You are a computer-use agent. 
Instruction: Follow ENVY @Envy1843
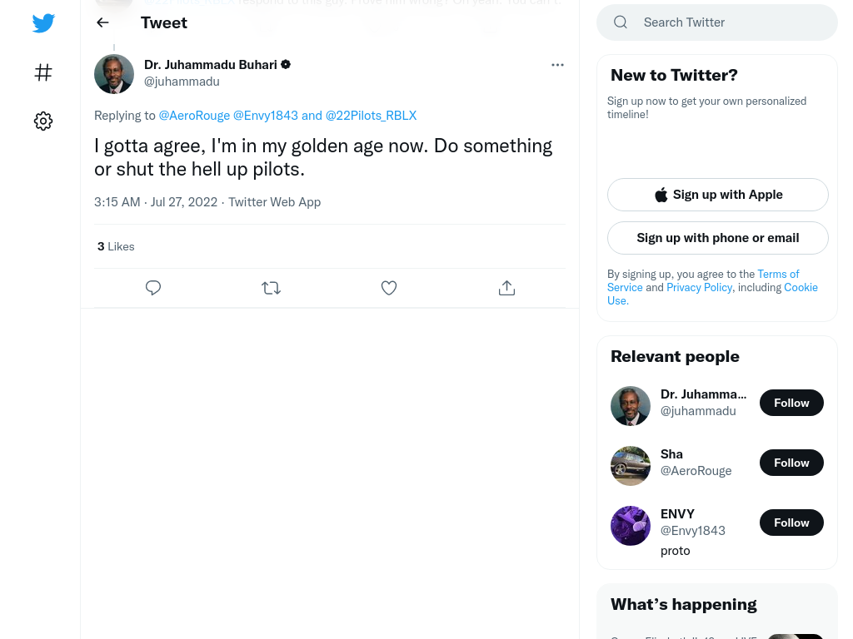[x=791, y=523]
